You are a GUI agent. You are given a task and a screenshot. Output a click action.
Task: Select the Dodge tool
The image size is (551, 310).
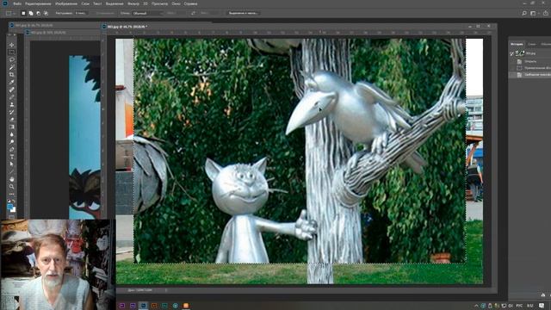(11, 141)
